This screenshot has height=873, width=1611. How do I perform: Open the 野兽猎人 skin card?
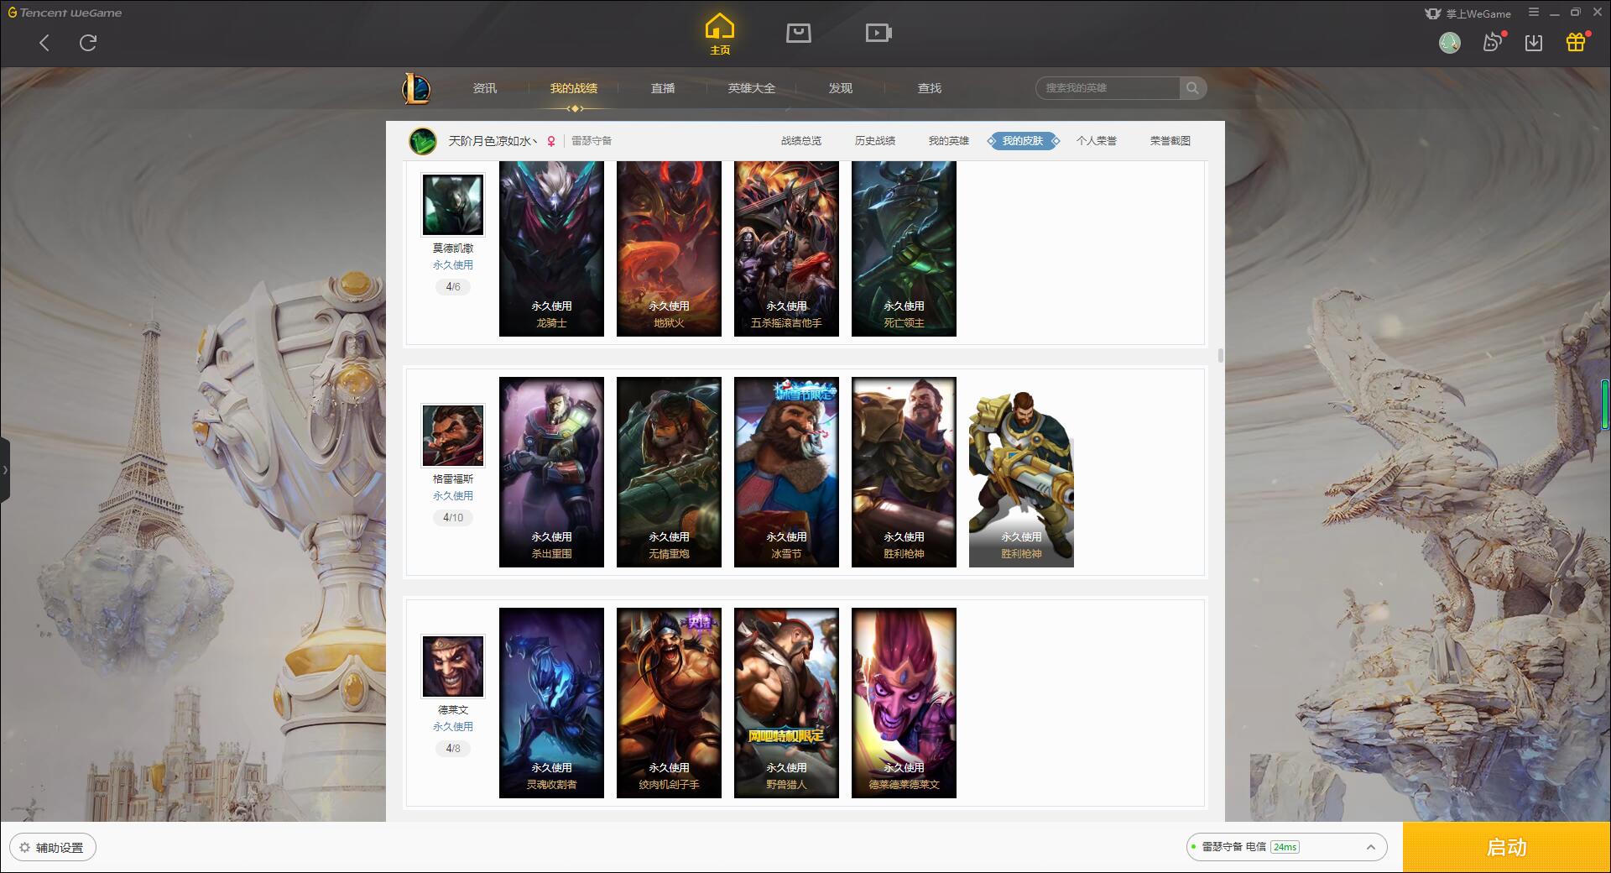pos(786,703)
